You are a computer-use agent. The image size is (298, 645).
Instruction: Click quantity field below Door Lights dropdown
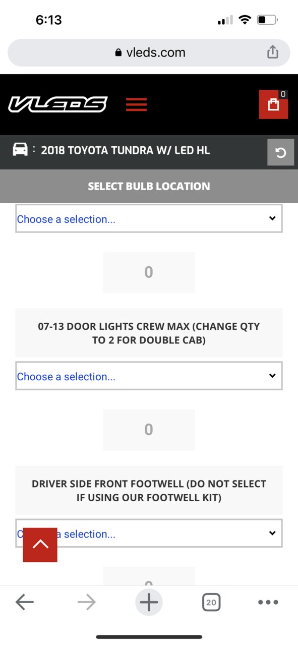149,430
